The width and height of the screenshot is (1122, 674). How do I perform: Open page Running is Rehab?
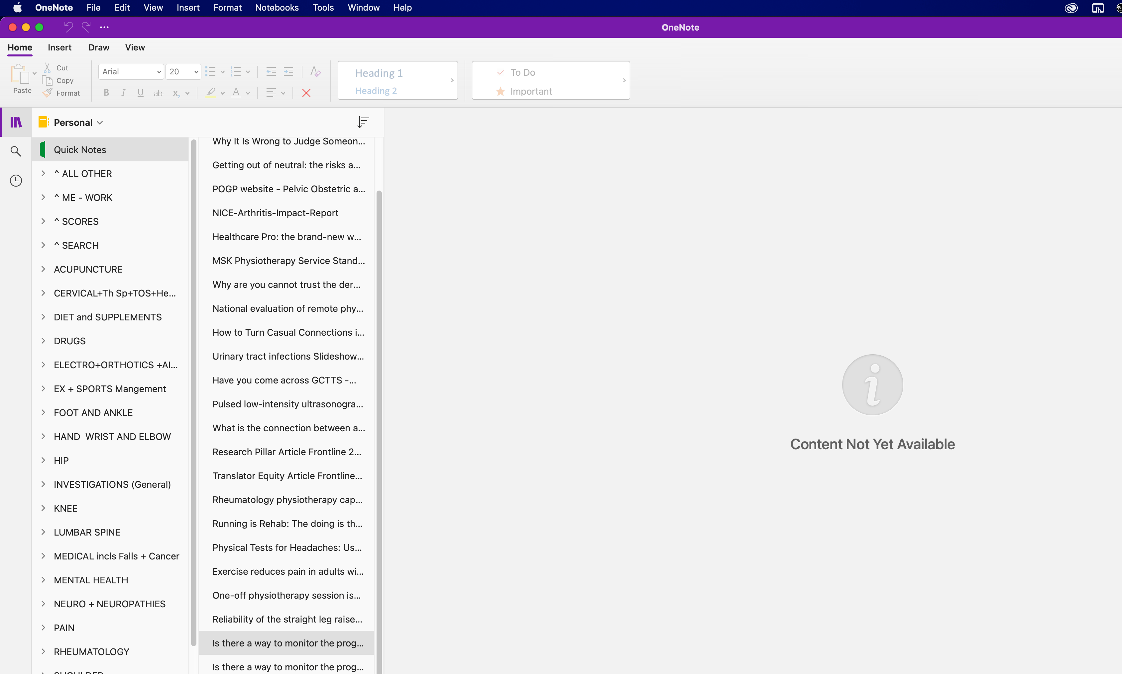[286, 523]
